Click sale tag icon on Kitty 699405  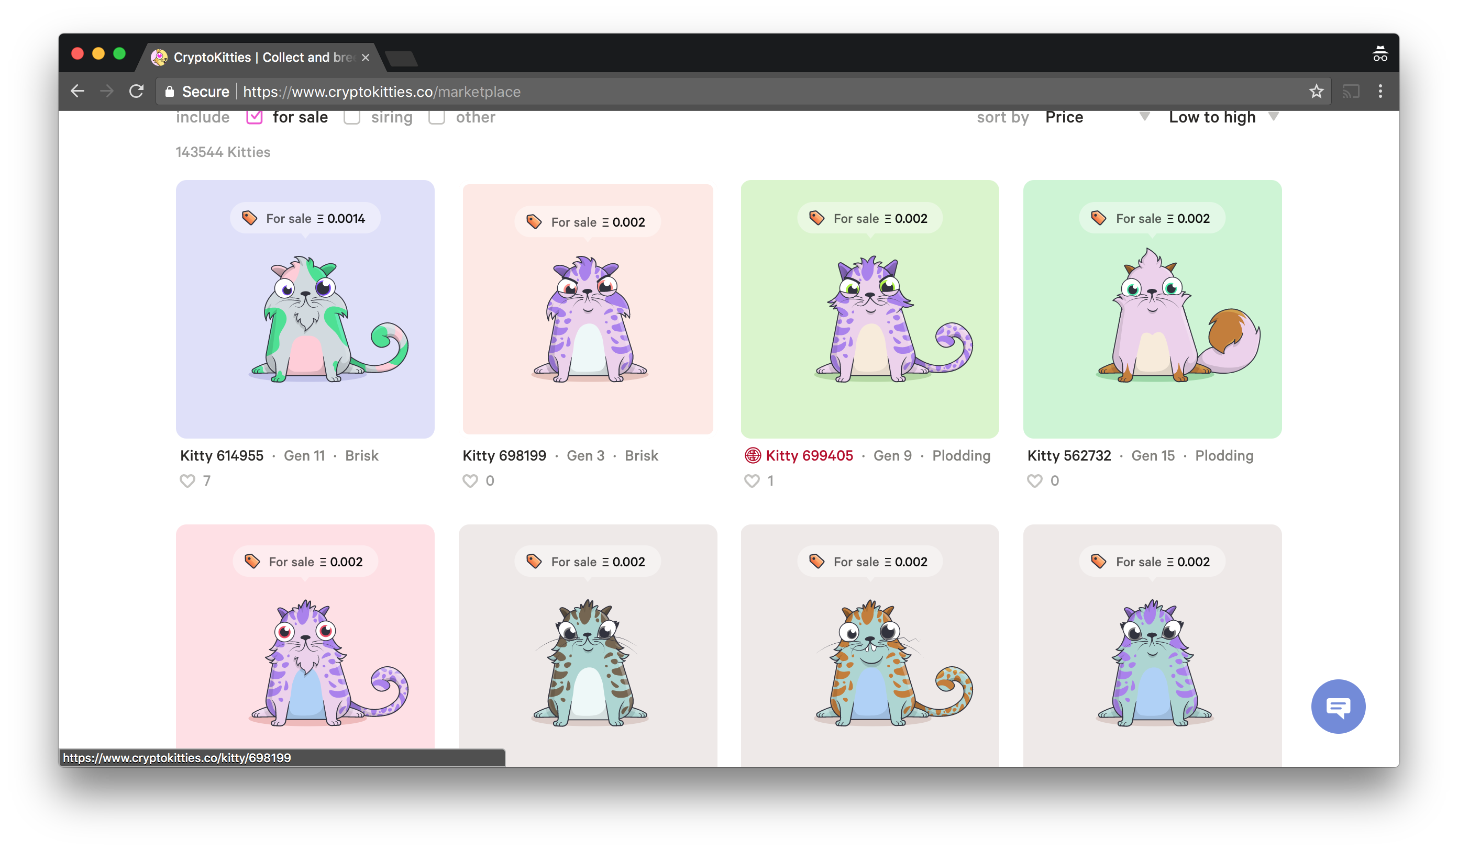pos(817,218)
